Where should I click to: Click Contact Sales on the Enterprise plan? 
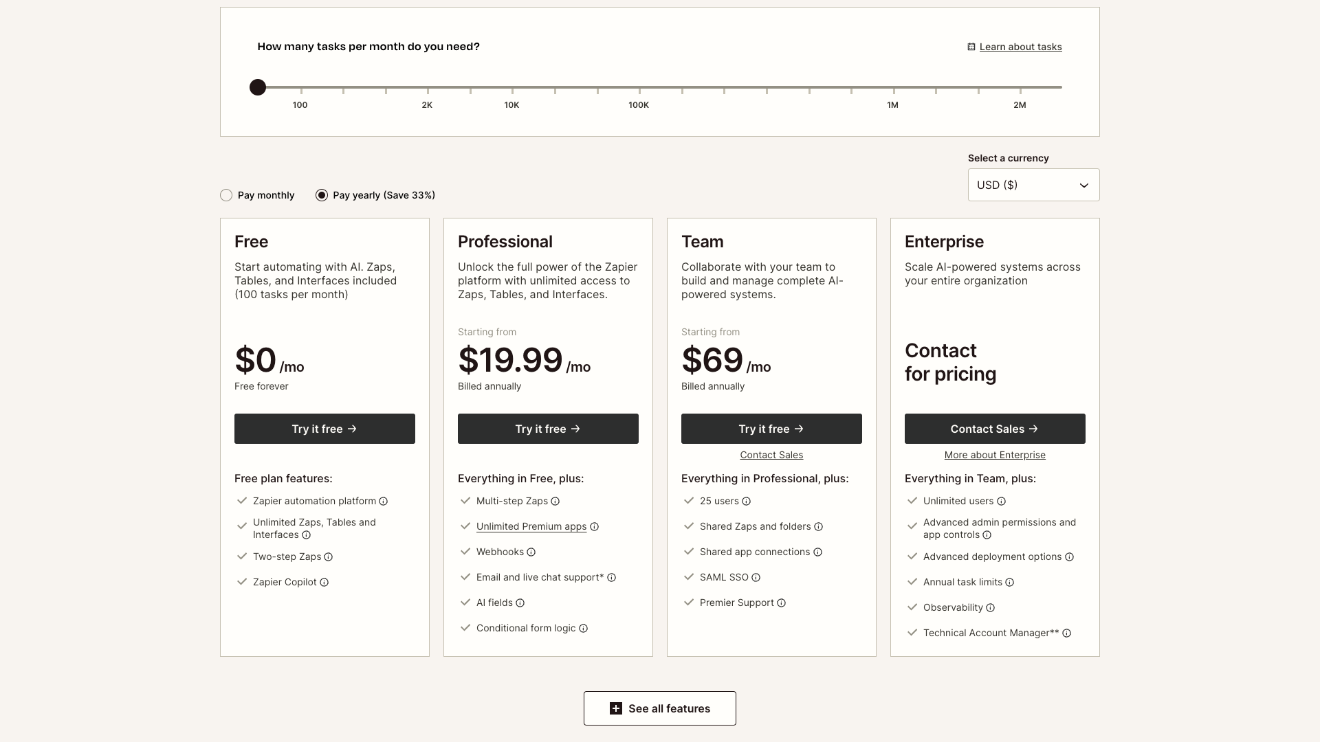coord(994,428)
